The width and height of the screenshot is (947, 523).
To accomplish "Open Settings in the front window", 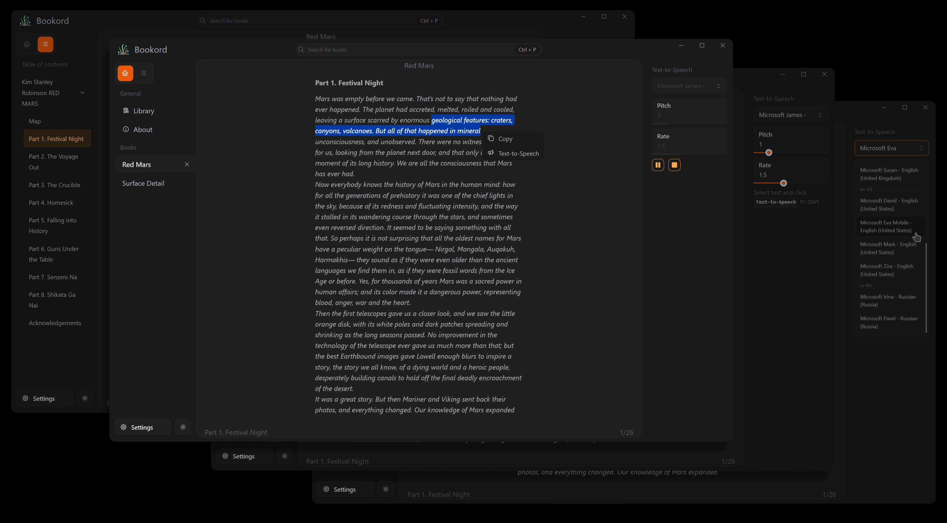I will pyautogui.click(x=142, y=427).
